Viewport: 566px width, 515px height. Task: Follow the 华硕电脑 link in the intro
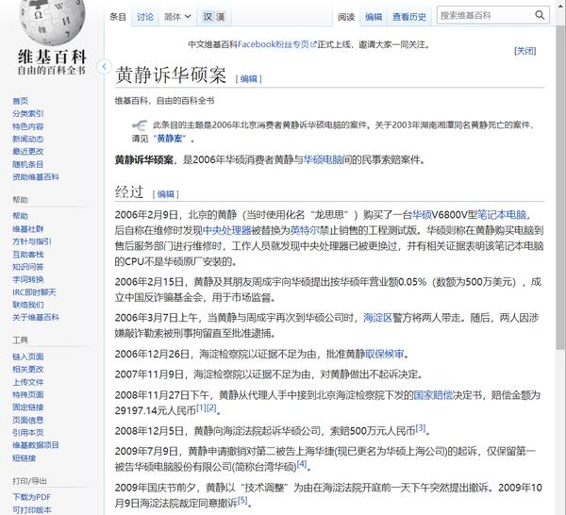click(323, 159)
